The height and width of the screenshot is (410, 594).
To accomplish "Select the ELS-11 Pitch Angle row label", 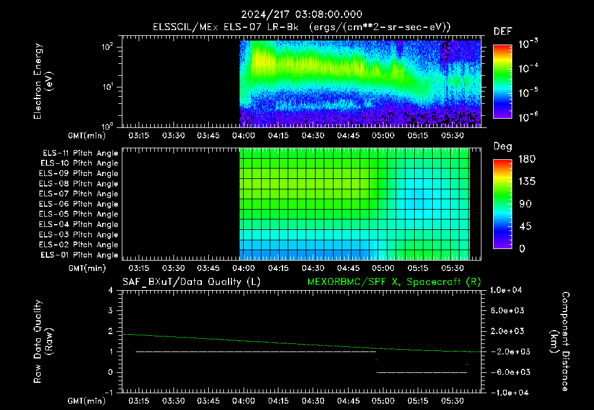I will [x=80, y=153].
